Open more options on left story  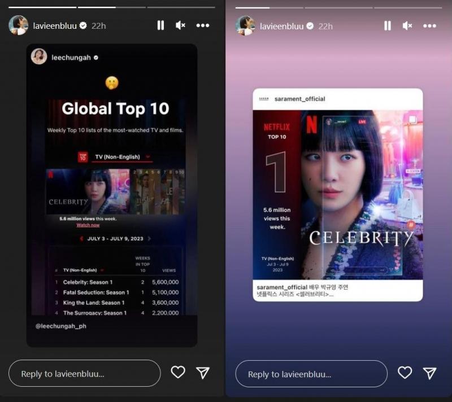coord(203,25)
